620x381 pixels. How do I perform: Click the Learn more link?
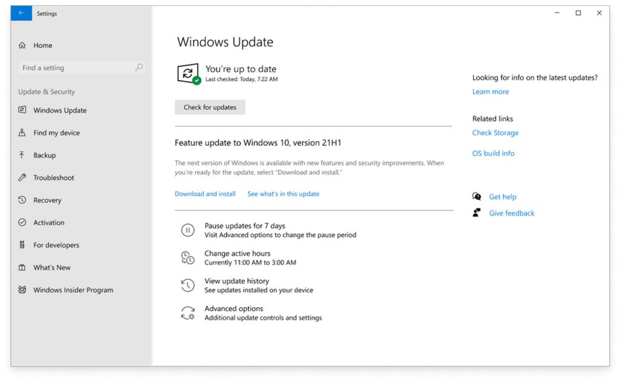point(490,91)
